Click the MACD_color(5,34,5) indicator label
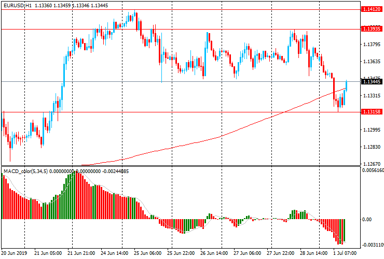 pyautogui.click(x=26, y=171)
